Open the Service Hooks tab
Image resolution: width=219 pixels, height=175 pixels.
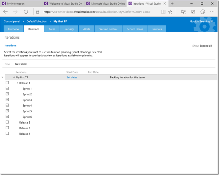coord(135,29)
